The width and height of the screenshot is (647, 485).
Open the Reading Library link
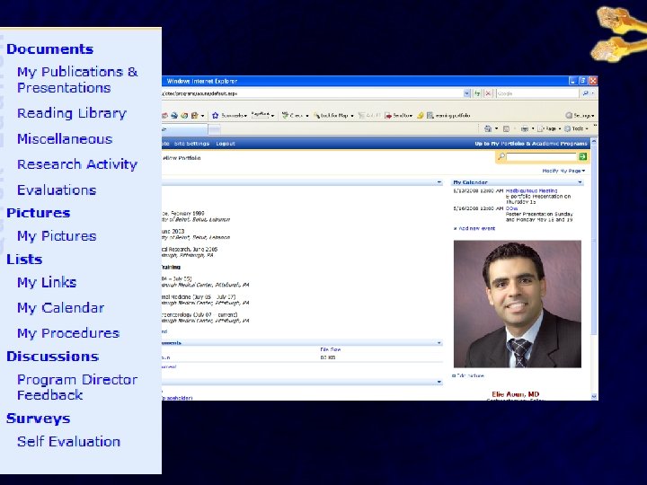pyautogui.click(x=71, y=113)
